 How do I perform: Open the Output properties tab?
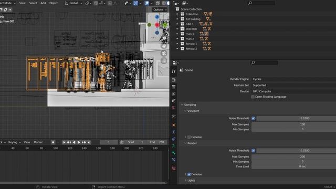click(x=174, y=87)
